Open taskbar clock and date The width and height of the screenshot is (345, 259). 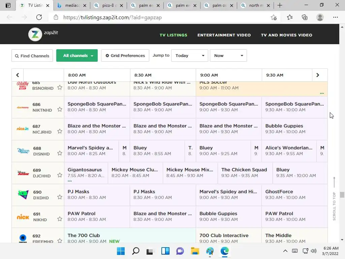pyautogui.click(x=330, y=251)
